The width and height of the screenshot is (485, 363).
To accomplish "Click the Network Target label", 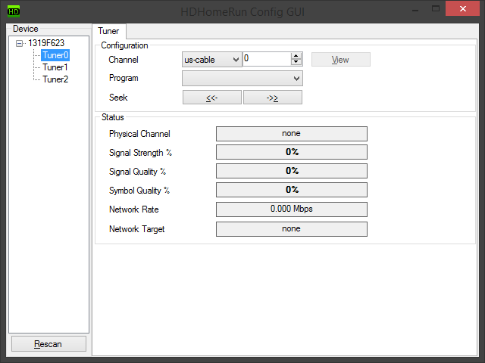I will [x=136, y=229].
